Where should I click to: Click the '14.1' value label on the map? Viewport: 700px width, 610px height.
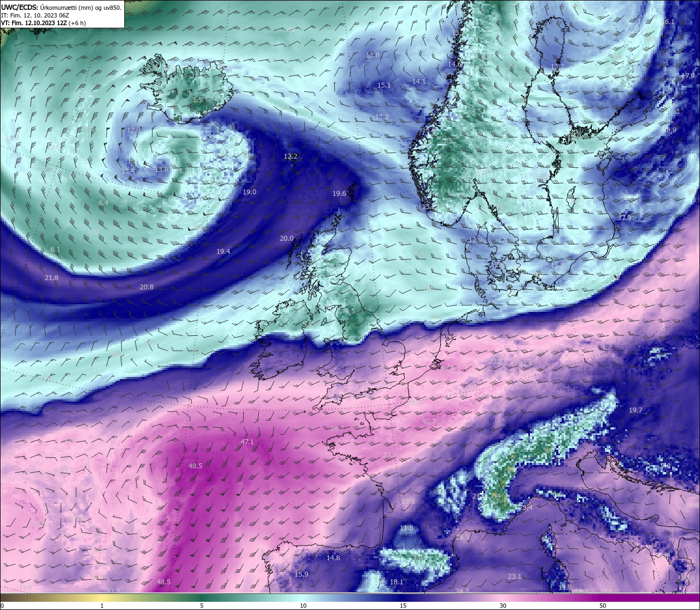tap(419, 82)
